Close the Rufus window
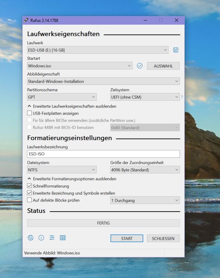This screenshot has height=278, width=220. point(177,20)
